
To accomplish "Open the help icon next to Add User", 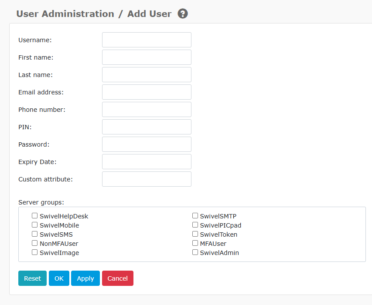I will [182, 13].
